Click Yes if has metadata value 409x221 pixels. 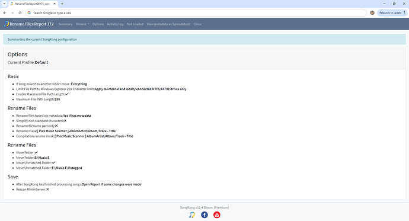click(x=77, y=116)
